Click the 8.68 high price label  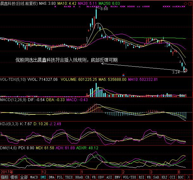point(104,9)
